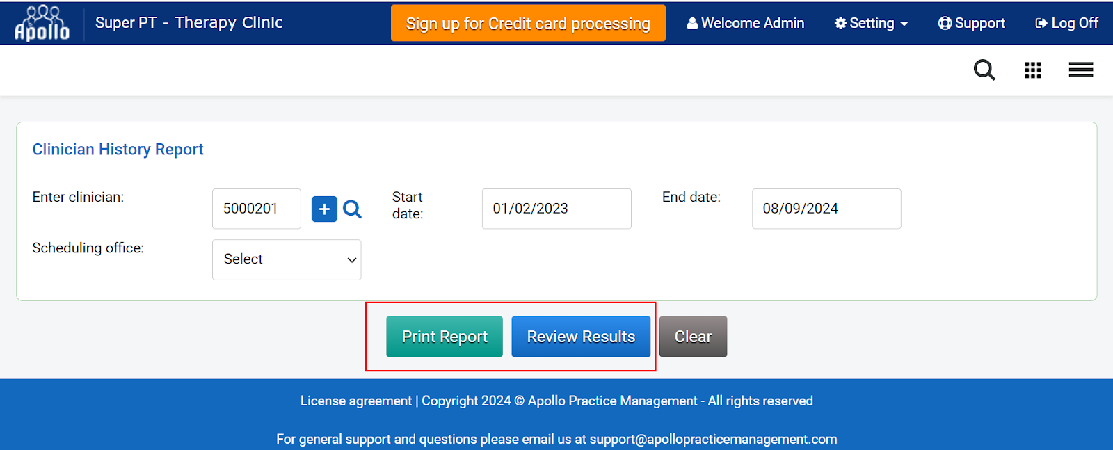This screenshot has height=450, width=1113.
Task: Expand the Setting dropdown menu
Action: (871, 24)
